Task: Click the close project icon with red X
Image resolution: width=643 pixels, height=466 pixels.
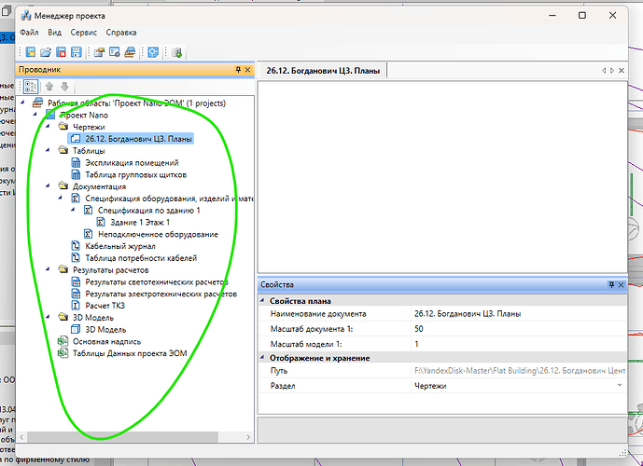Action: pos(61,52)
